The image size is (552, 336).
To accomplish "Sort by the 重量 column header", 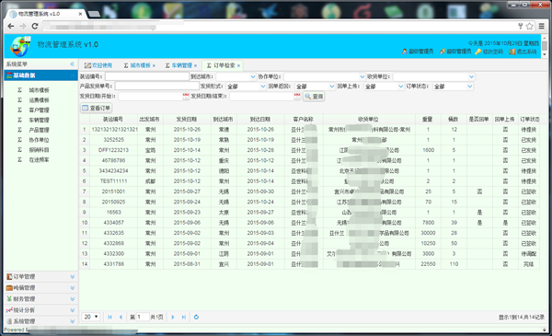I will pos(428,120).
